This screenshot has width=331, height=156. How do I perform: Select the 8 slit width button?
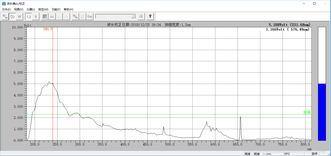coord(36,16)
